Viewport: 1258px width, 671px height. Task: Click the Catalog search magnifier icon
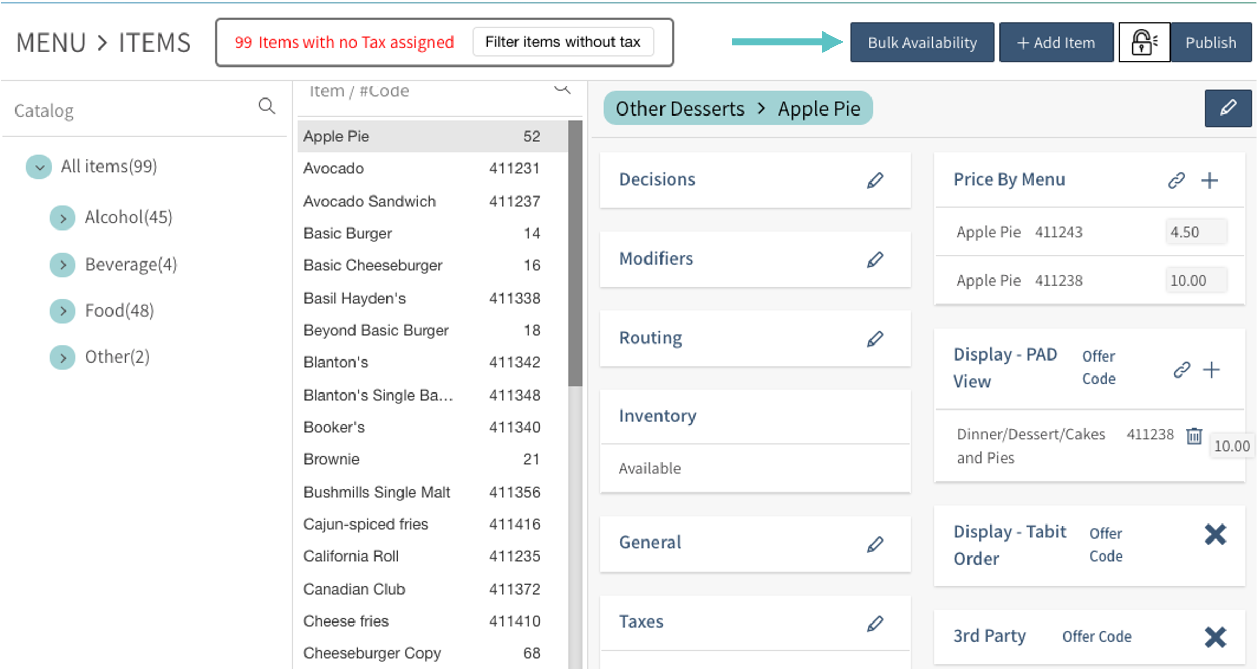pos(266,106)
